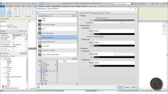Pick Metal - Stainless Steel, Polished material
This screenshot has width=168, height=94.
coord(57,55)
